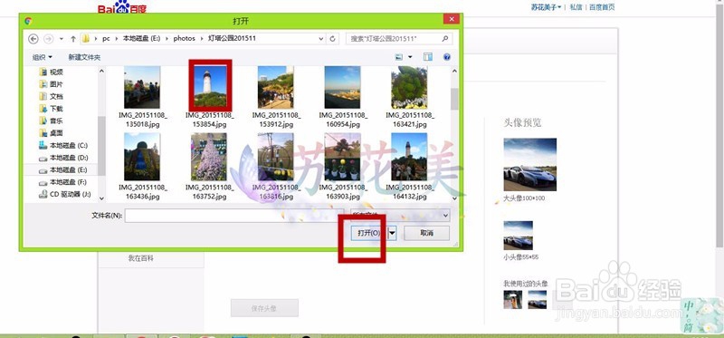This screenshot has height=338, width=724.
Task: Click the Baidu logo on page
Action: 122,7
